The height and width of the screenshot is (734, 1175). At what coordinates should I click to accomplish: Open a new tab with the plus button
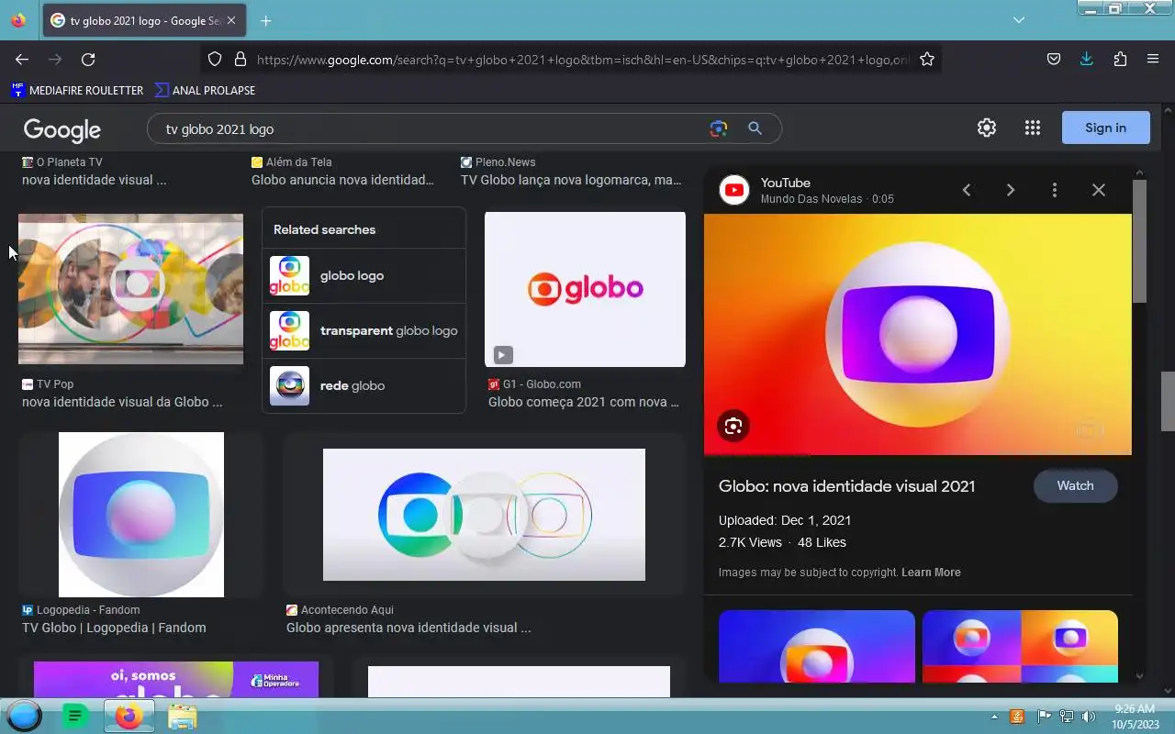pos(265,20)
